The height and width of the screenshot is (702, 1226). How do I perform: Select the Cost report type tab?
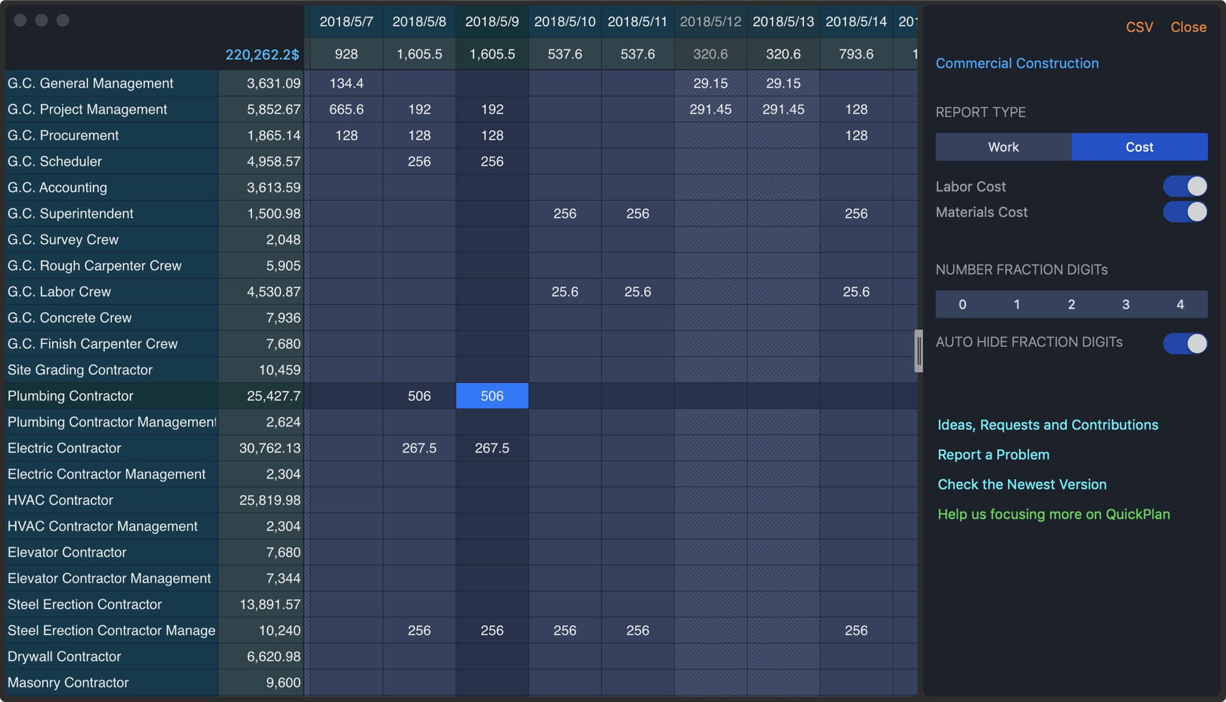[x=1139, y=147]
